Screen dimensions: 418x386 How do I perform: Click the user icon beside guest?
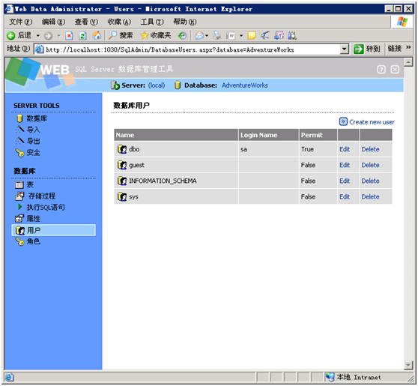(122, 165)
